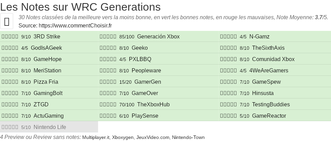The image size is (331, 141).
Task: Click the star rating icons beside PlaySense
Action: coord(108,116)
